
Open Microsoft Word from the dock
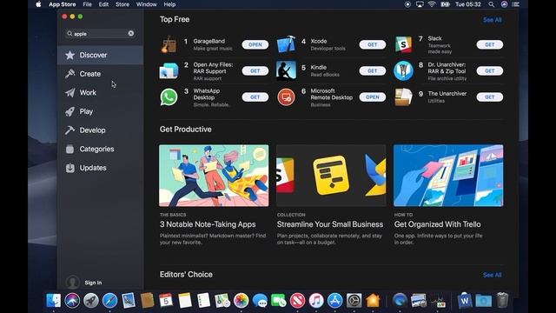pyautogui.click(x=465, y=301)
